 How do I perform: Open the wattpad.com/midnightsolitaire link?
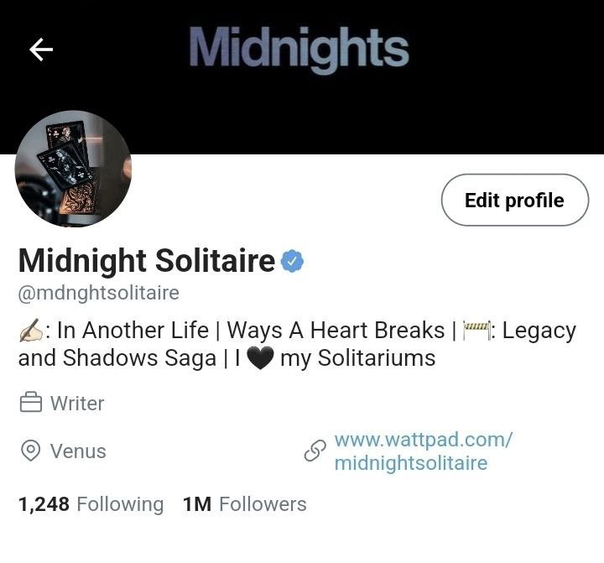[x=423, y=451]
